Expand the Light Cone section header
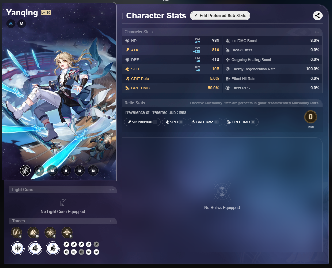This screenshot has height=268, width=332. (63, 190)
